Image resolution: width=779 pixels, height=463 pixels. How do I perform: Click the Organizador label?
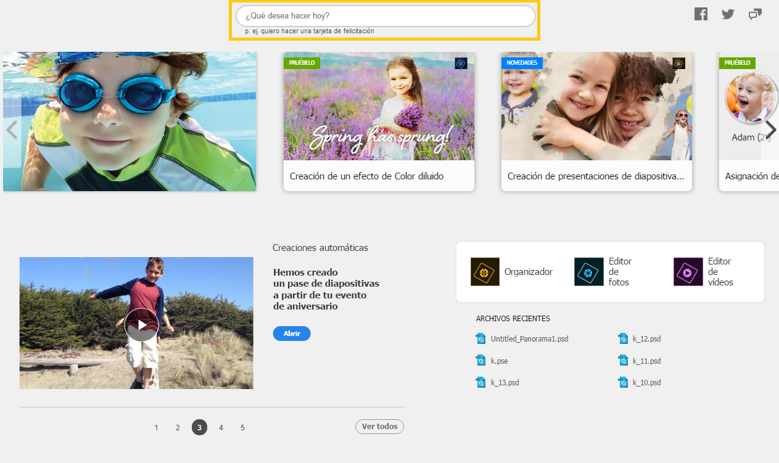tap(529, 272)
